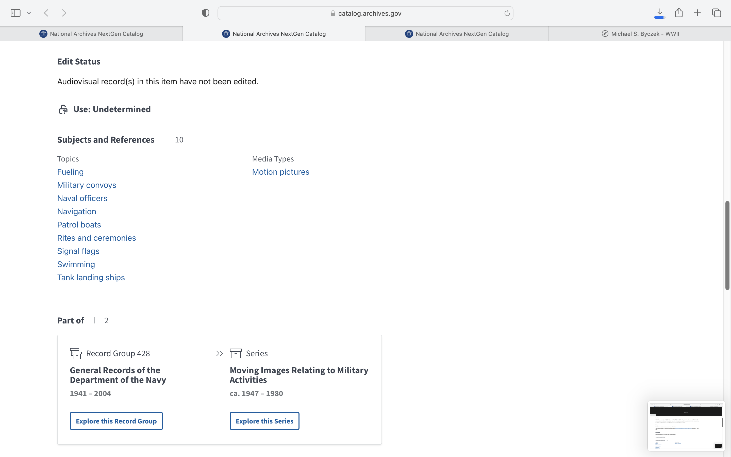Click the forward navigation arrow
This screenshot has width=731, height=457.
pyautogui.click(x=64, y=13)
